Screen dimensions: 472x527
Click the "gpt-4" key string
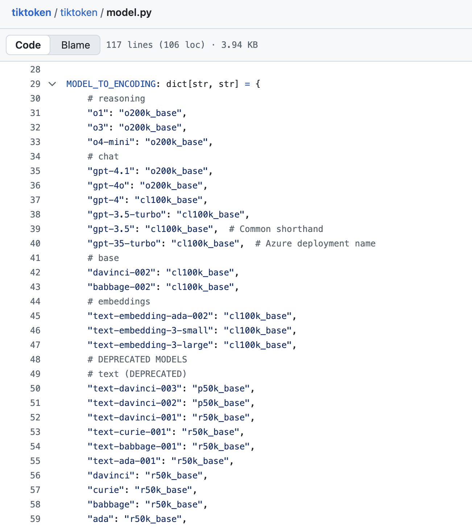[106, 200]
